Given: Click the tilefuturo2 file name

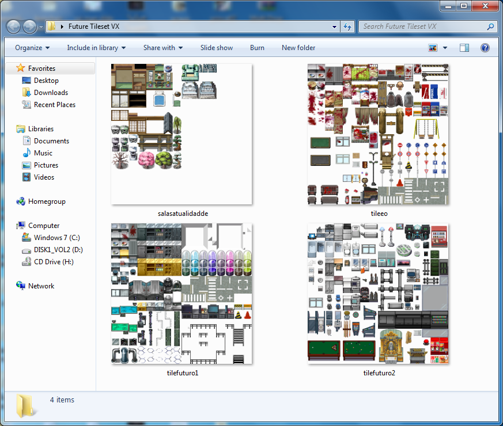Looking at the screenshot, I should (x=379, y=373).
